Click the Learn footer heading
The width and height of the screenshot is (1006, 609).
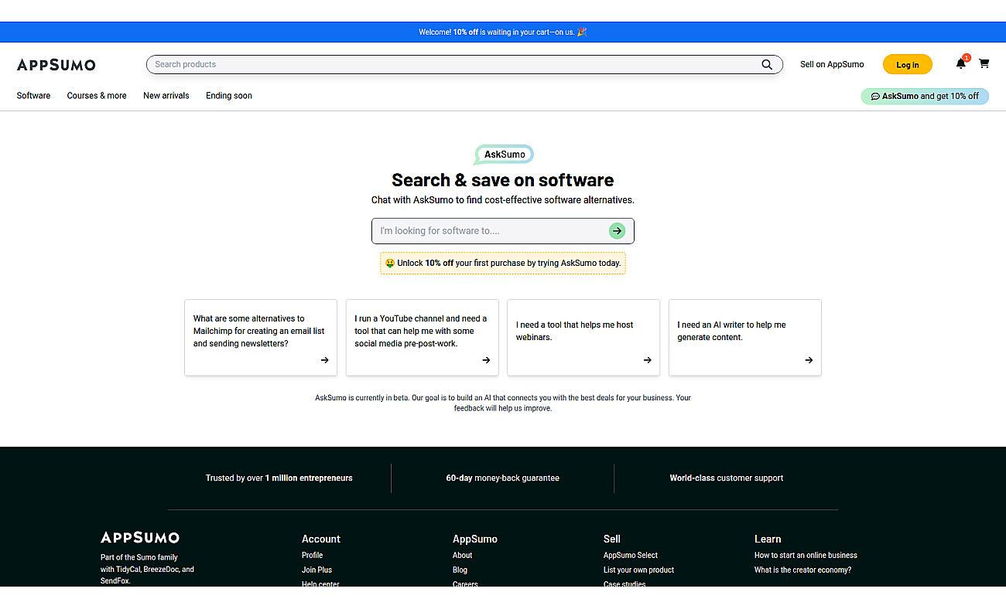(768, 539)
